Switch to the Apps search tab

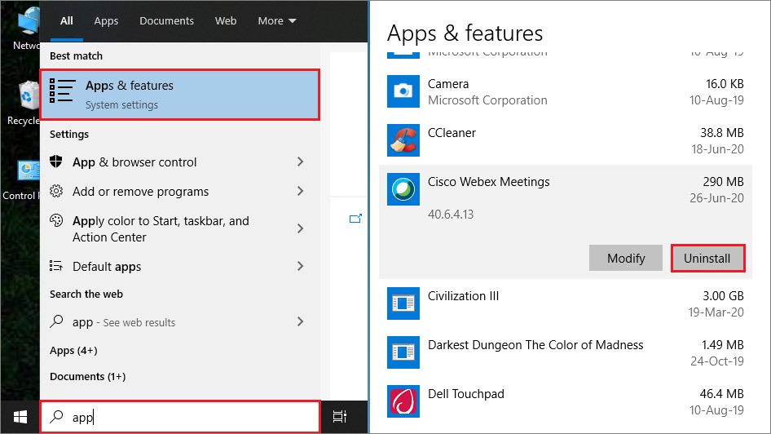click(x=106, y=20)
